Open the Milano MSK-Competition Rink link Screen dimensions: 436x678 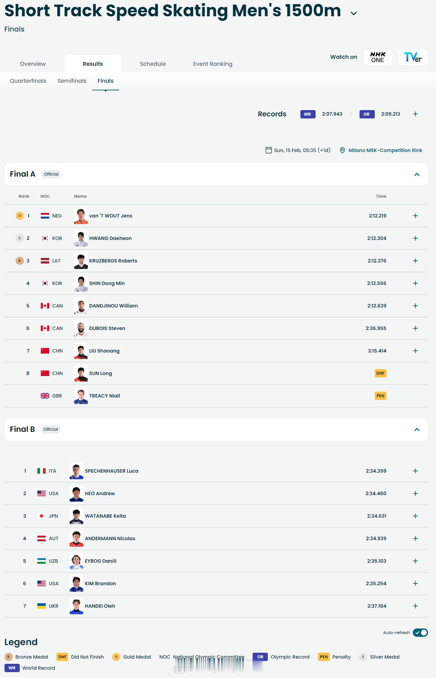click(x=385, y=150)
